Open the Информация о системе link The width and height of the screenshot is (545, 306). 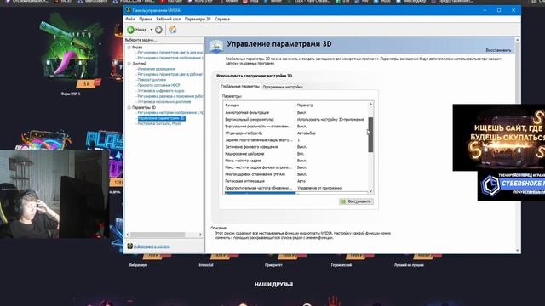tap(152, 246)
